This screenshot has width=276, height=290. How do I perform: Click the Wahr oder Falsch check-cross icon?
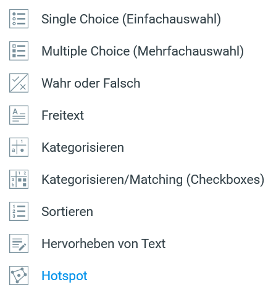point(19,83)
